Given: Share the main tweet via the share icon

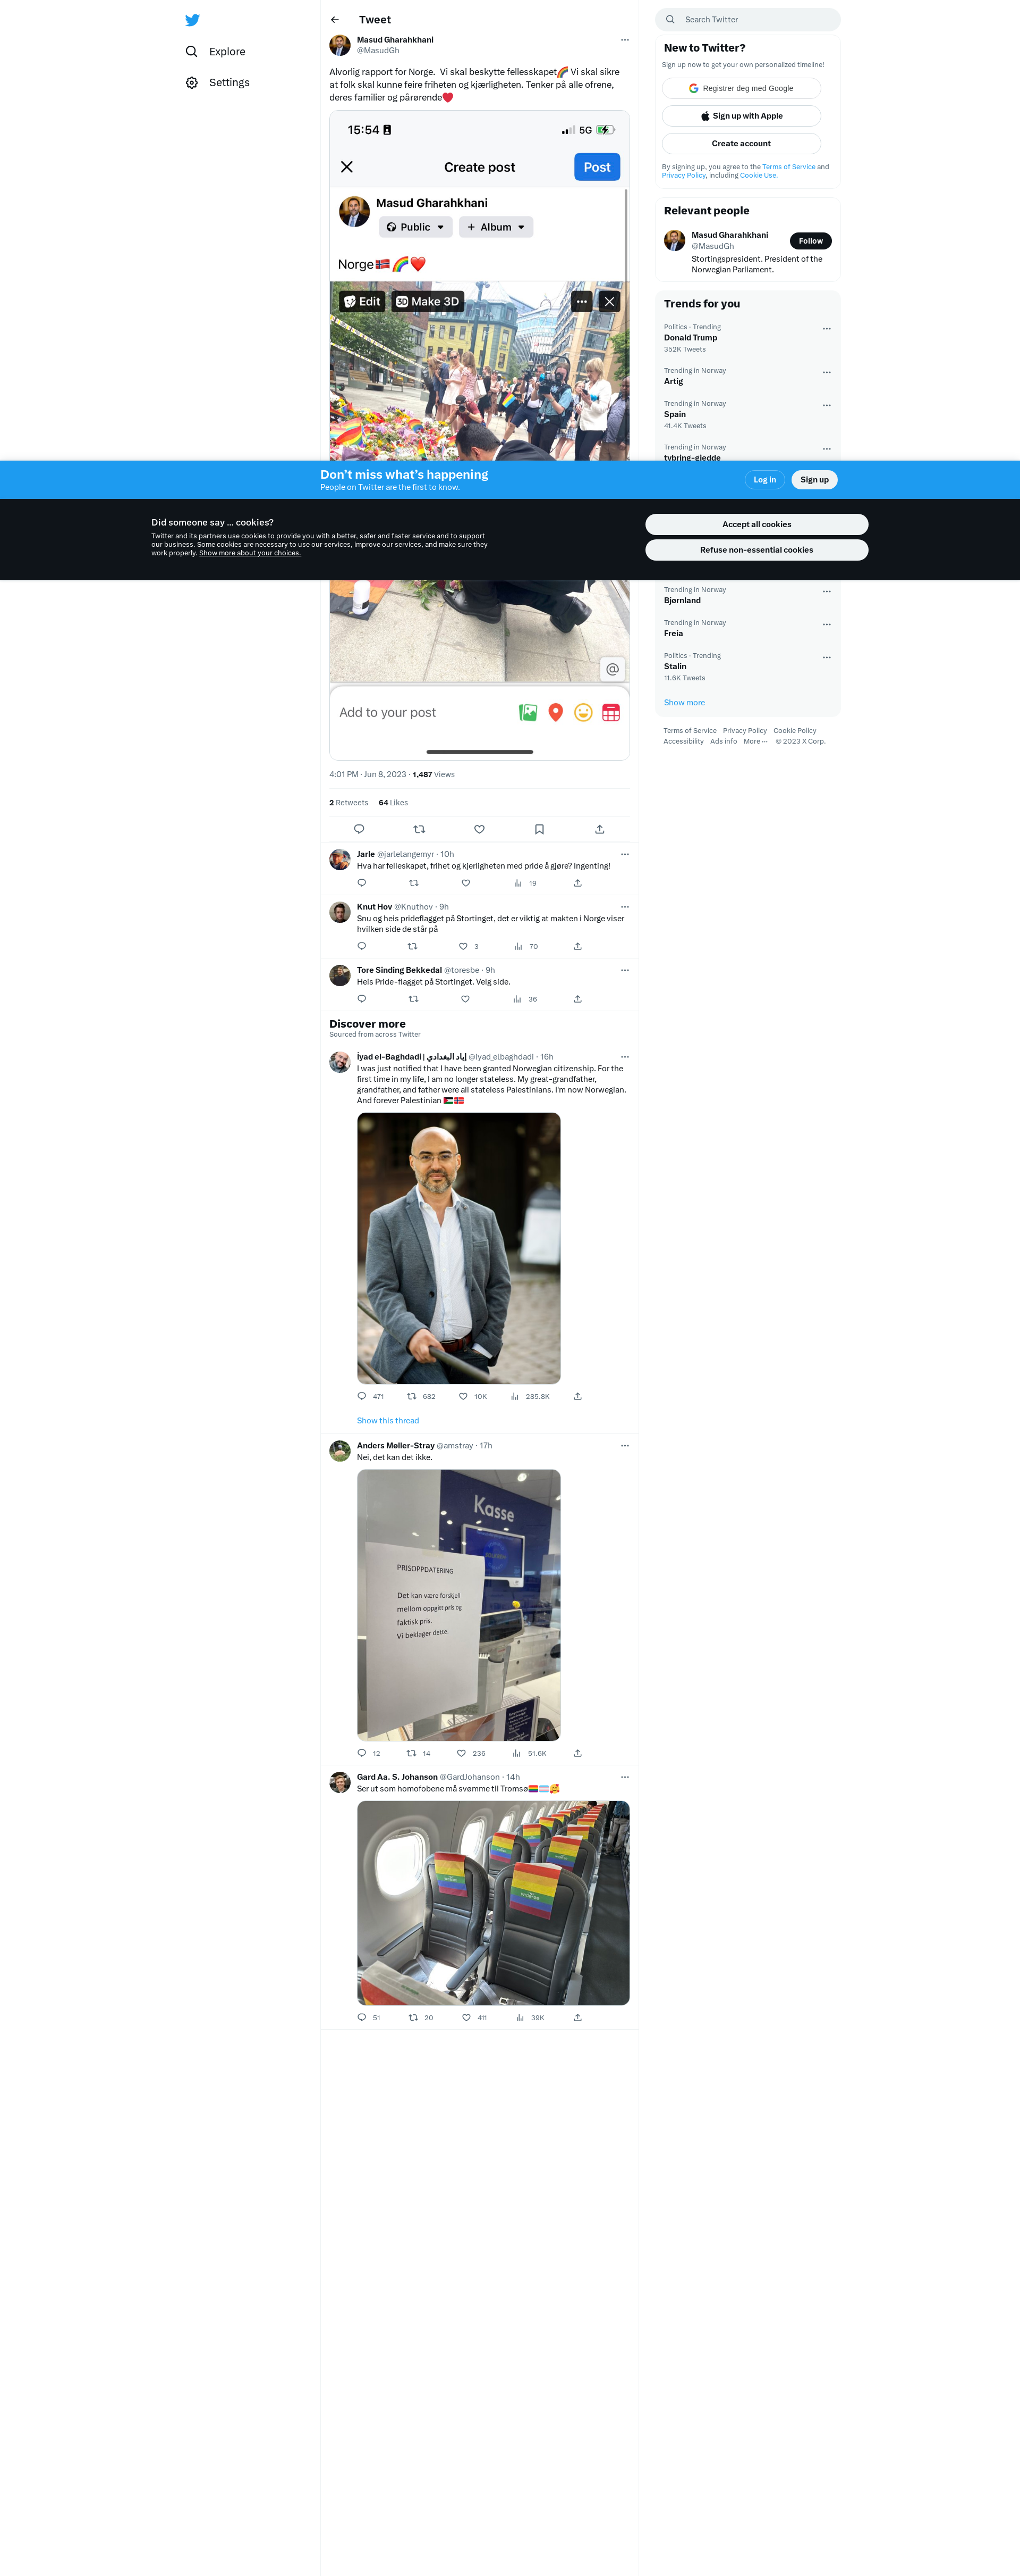Looking at the screenshot, I should [x=599, y=829].
